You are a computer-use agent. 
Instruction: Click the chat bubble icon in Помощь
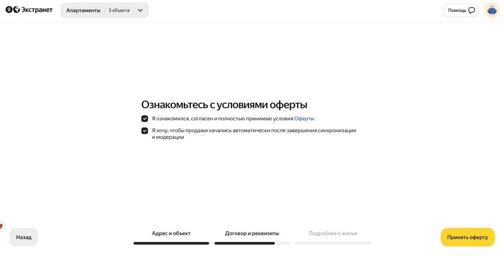click(471, 11)
